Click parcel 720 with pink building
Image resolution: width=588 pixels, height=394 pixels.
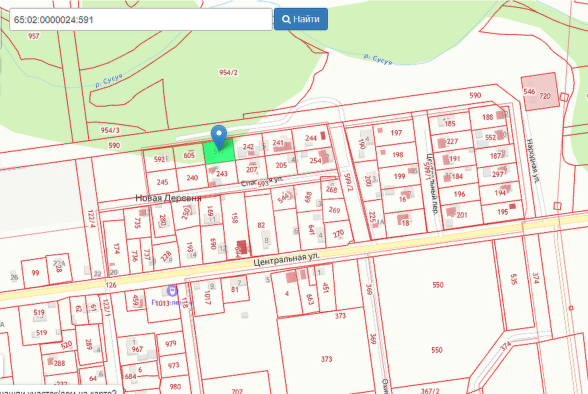click(x=544, y=95)
